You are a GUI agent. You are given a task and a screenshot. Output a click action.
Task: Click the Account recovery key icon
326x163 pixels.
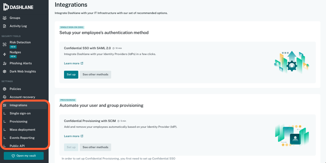click(5, 97)
